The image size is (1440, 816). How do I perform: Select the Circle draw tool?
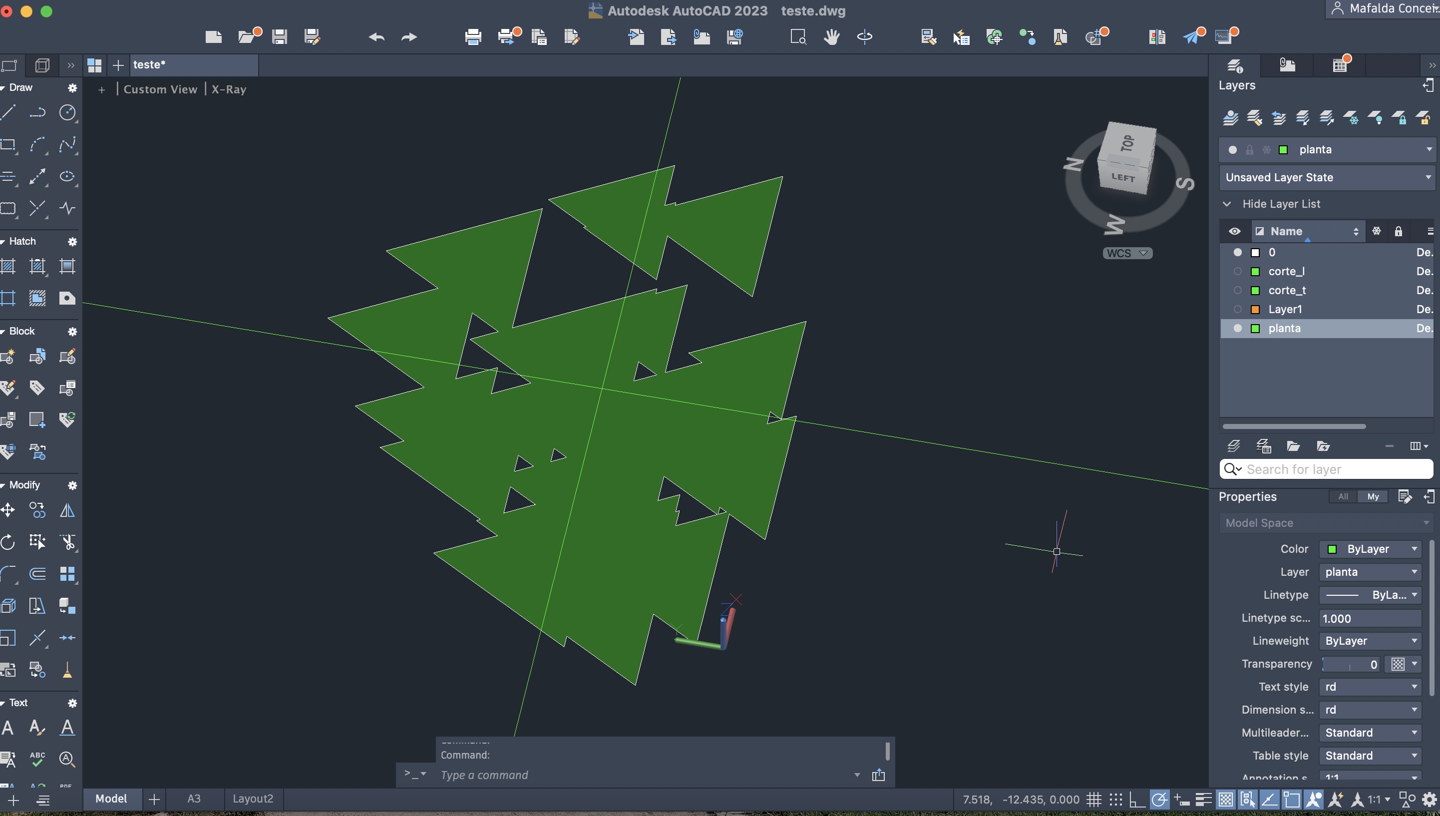pyautogui.click(x=67, y=112)
